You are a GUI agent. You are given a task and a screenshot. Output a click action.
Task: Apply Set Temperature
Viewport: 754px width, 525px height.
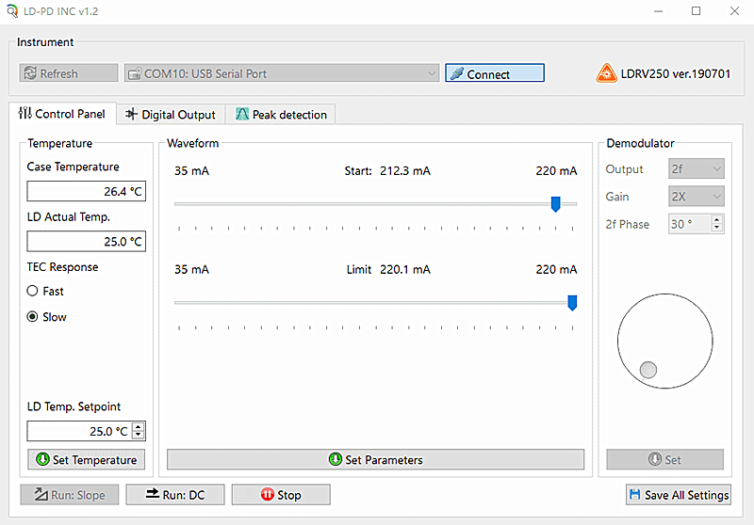coord(86,460)
